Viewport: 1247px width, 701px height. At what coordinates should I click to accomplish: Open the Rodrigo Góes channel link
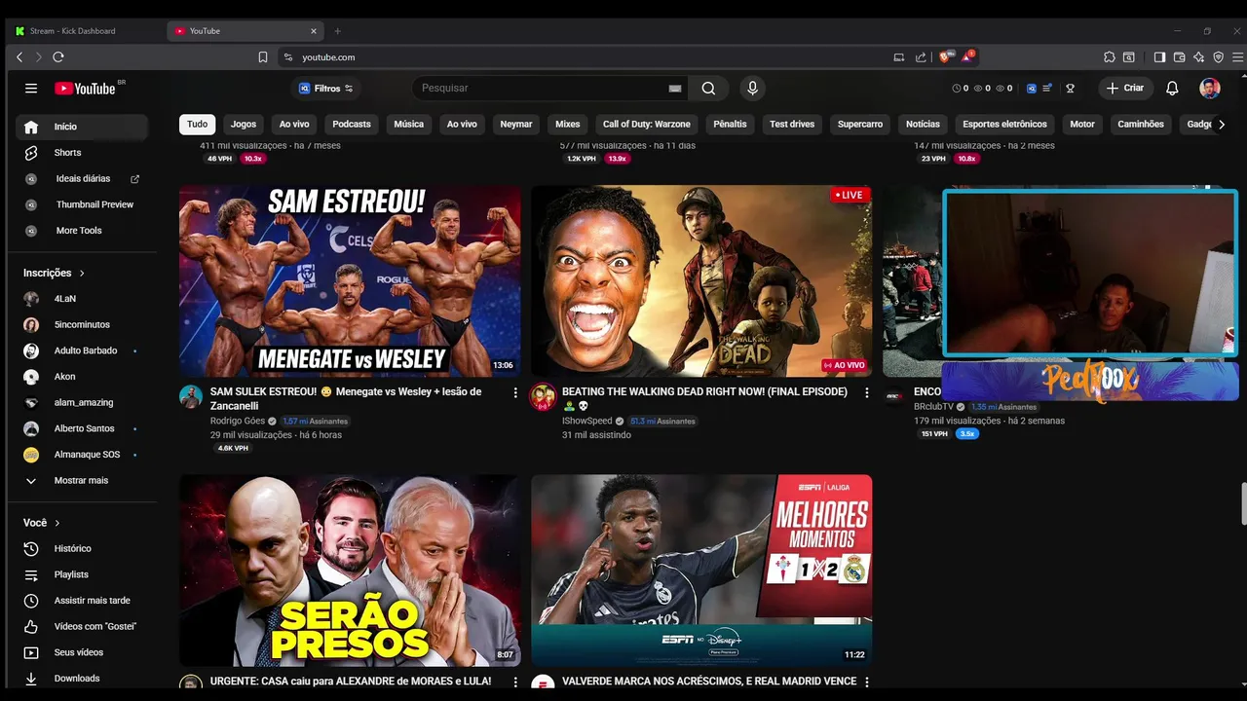click(x=238, y=422)
